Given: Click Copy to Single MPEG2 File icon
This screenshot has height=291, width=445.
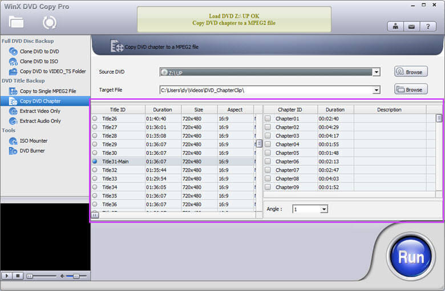Looking at the screenshot, I should 13,91.
